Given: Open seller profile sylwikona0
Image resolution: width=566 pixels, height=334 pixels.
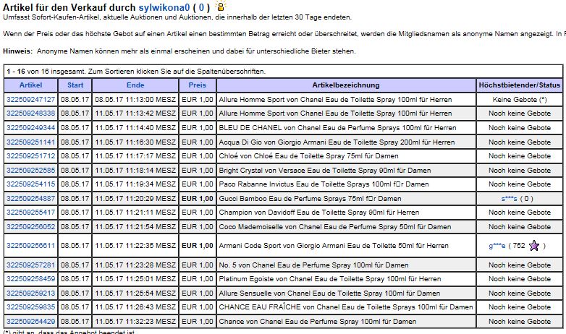Looking at the screenshot, I should coord(164,7).
